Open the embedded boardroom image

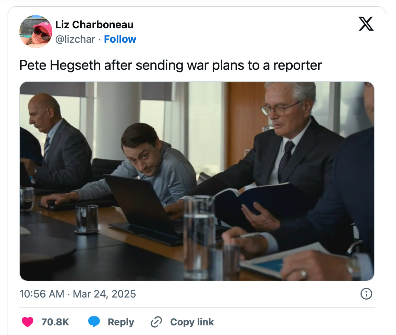(197, 181)
